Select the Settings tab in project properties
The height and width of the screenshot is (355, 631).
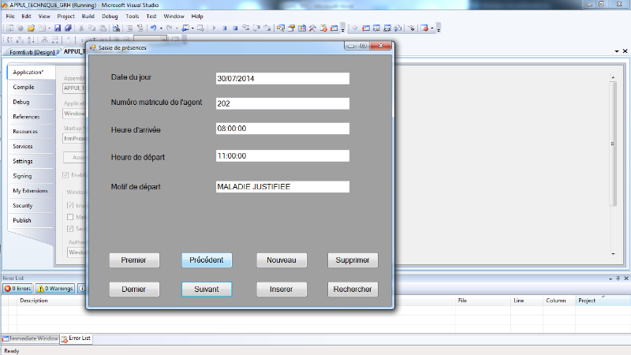(x=23, y=161)
